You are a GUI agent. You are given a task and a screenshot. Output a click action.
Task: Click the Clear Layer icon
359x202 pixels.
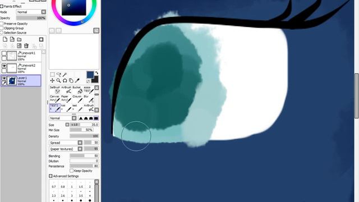[19, 46]
